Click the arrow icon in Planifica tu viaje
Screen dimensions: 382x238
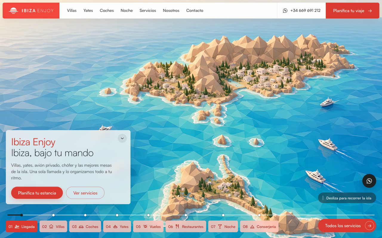(x=370, y=11)
